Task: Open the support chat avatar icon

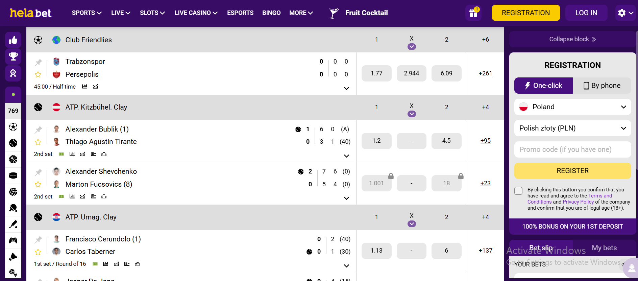Action: coord(631,268)
